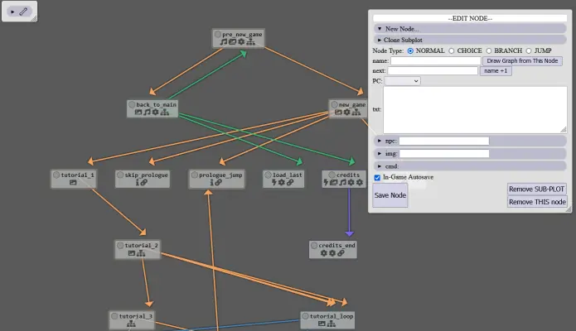Image resolution: width=576 pixels, height=331 pixels.
Task: Click link icon in skip_prologue node
Action: (x=144, y=182)
